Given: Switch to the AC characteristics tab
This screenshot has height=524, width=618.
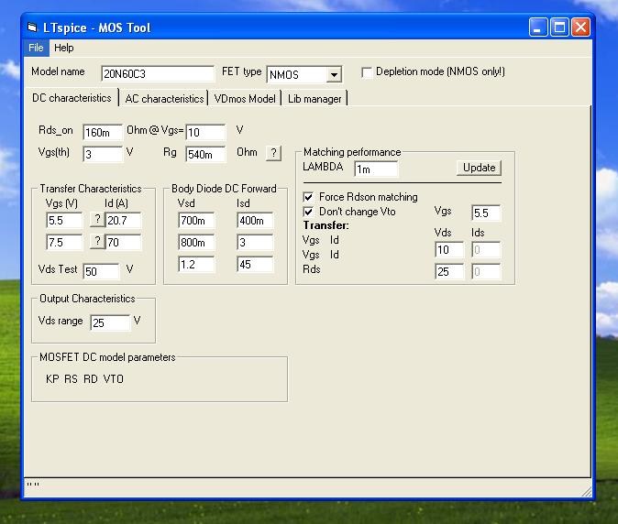Looking at the screenshot, I should tap(164, 98).
